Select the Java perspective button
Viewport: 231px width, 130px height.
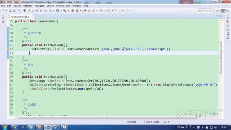click(x=223, y=10)
